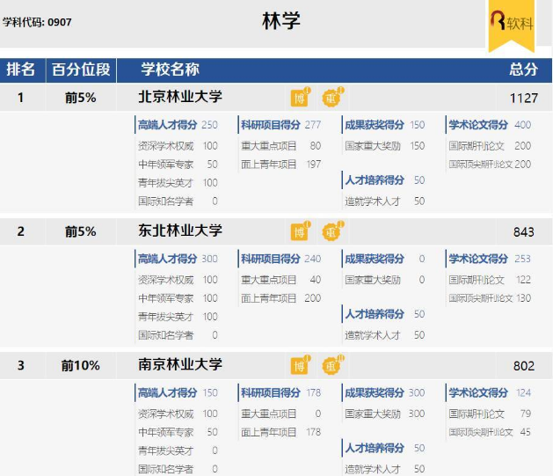Click 博 badge for 北京林业大学
This screenshot has width=553, height=476.
click(x=300, y=97)
